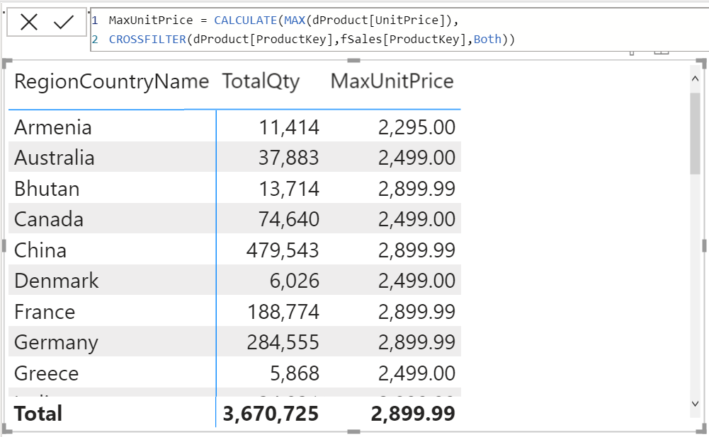The image size is (709, 437).
Task: Click the bottom-middle resize handle of visual
Action: (x=353, y=431)
